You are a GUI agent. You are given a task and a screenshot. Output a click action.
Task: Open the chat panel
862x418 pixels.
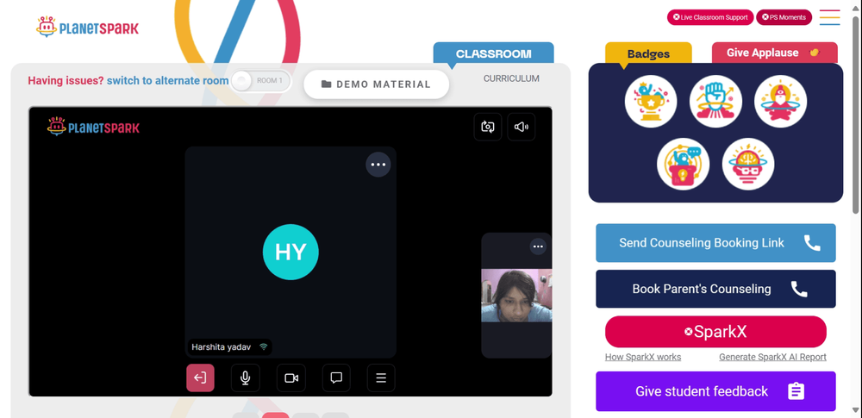[x=336, y=377]
